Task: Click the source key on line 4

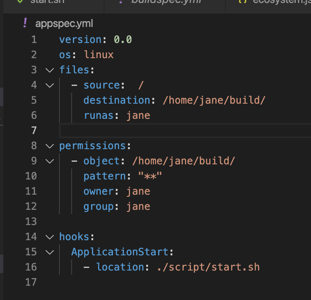Action: [x=102, y=85]
